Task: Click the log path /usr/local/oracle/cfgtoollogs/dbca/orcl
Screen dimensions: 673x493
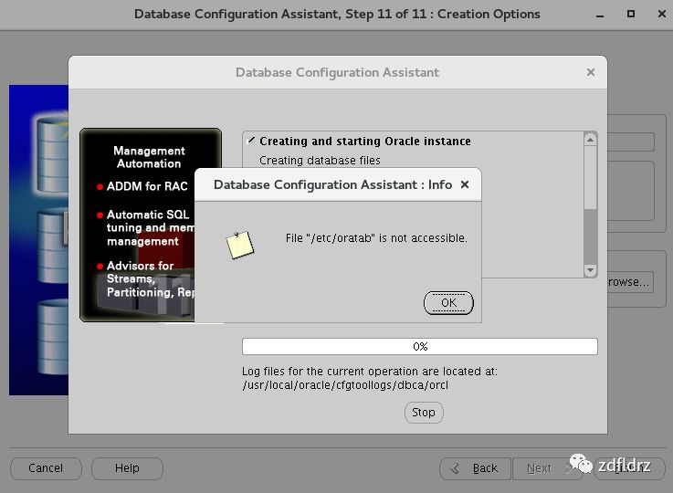Action: (x=345, y=385)
